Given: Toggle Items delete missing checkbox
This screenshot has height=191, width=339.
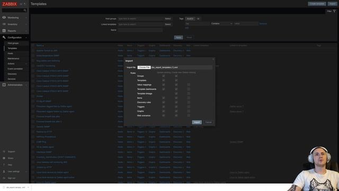Looking at the screenshot, I should (x=189, y=98).
